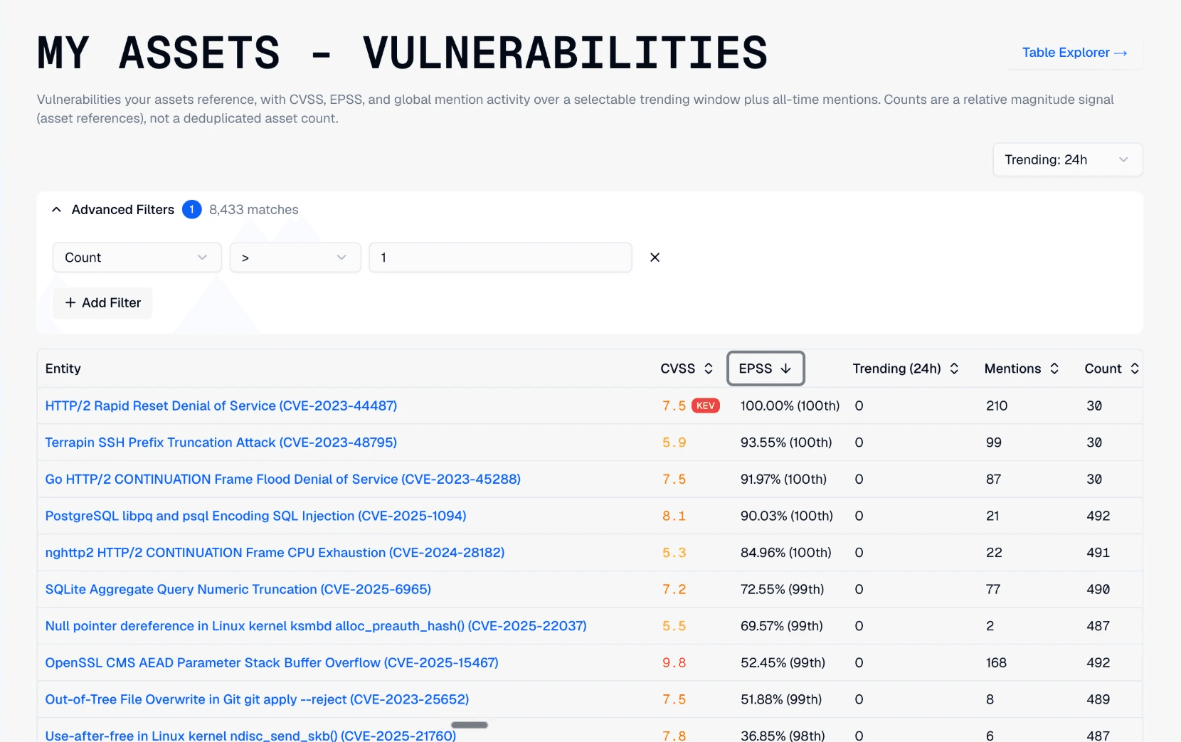Click the KEV badge
Screen dimensions: 1181x742
(x=705, y=406)
